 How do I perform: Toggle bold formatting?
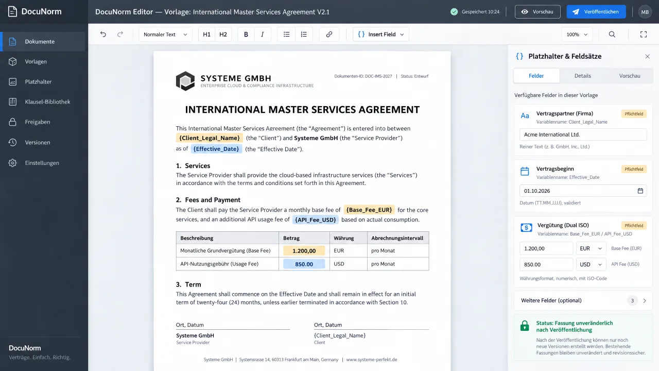point(246,35)
